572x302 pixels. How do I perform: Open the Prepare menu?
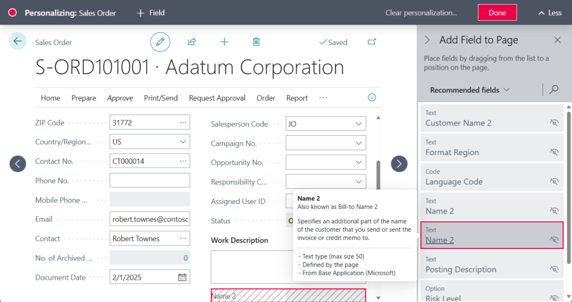point(84,98)
